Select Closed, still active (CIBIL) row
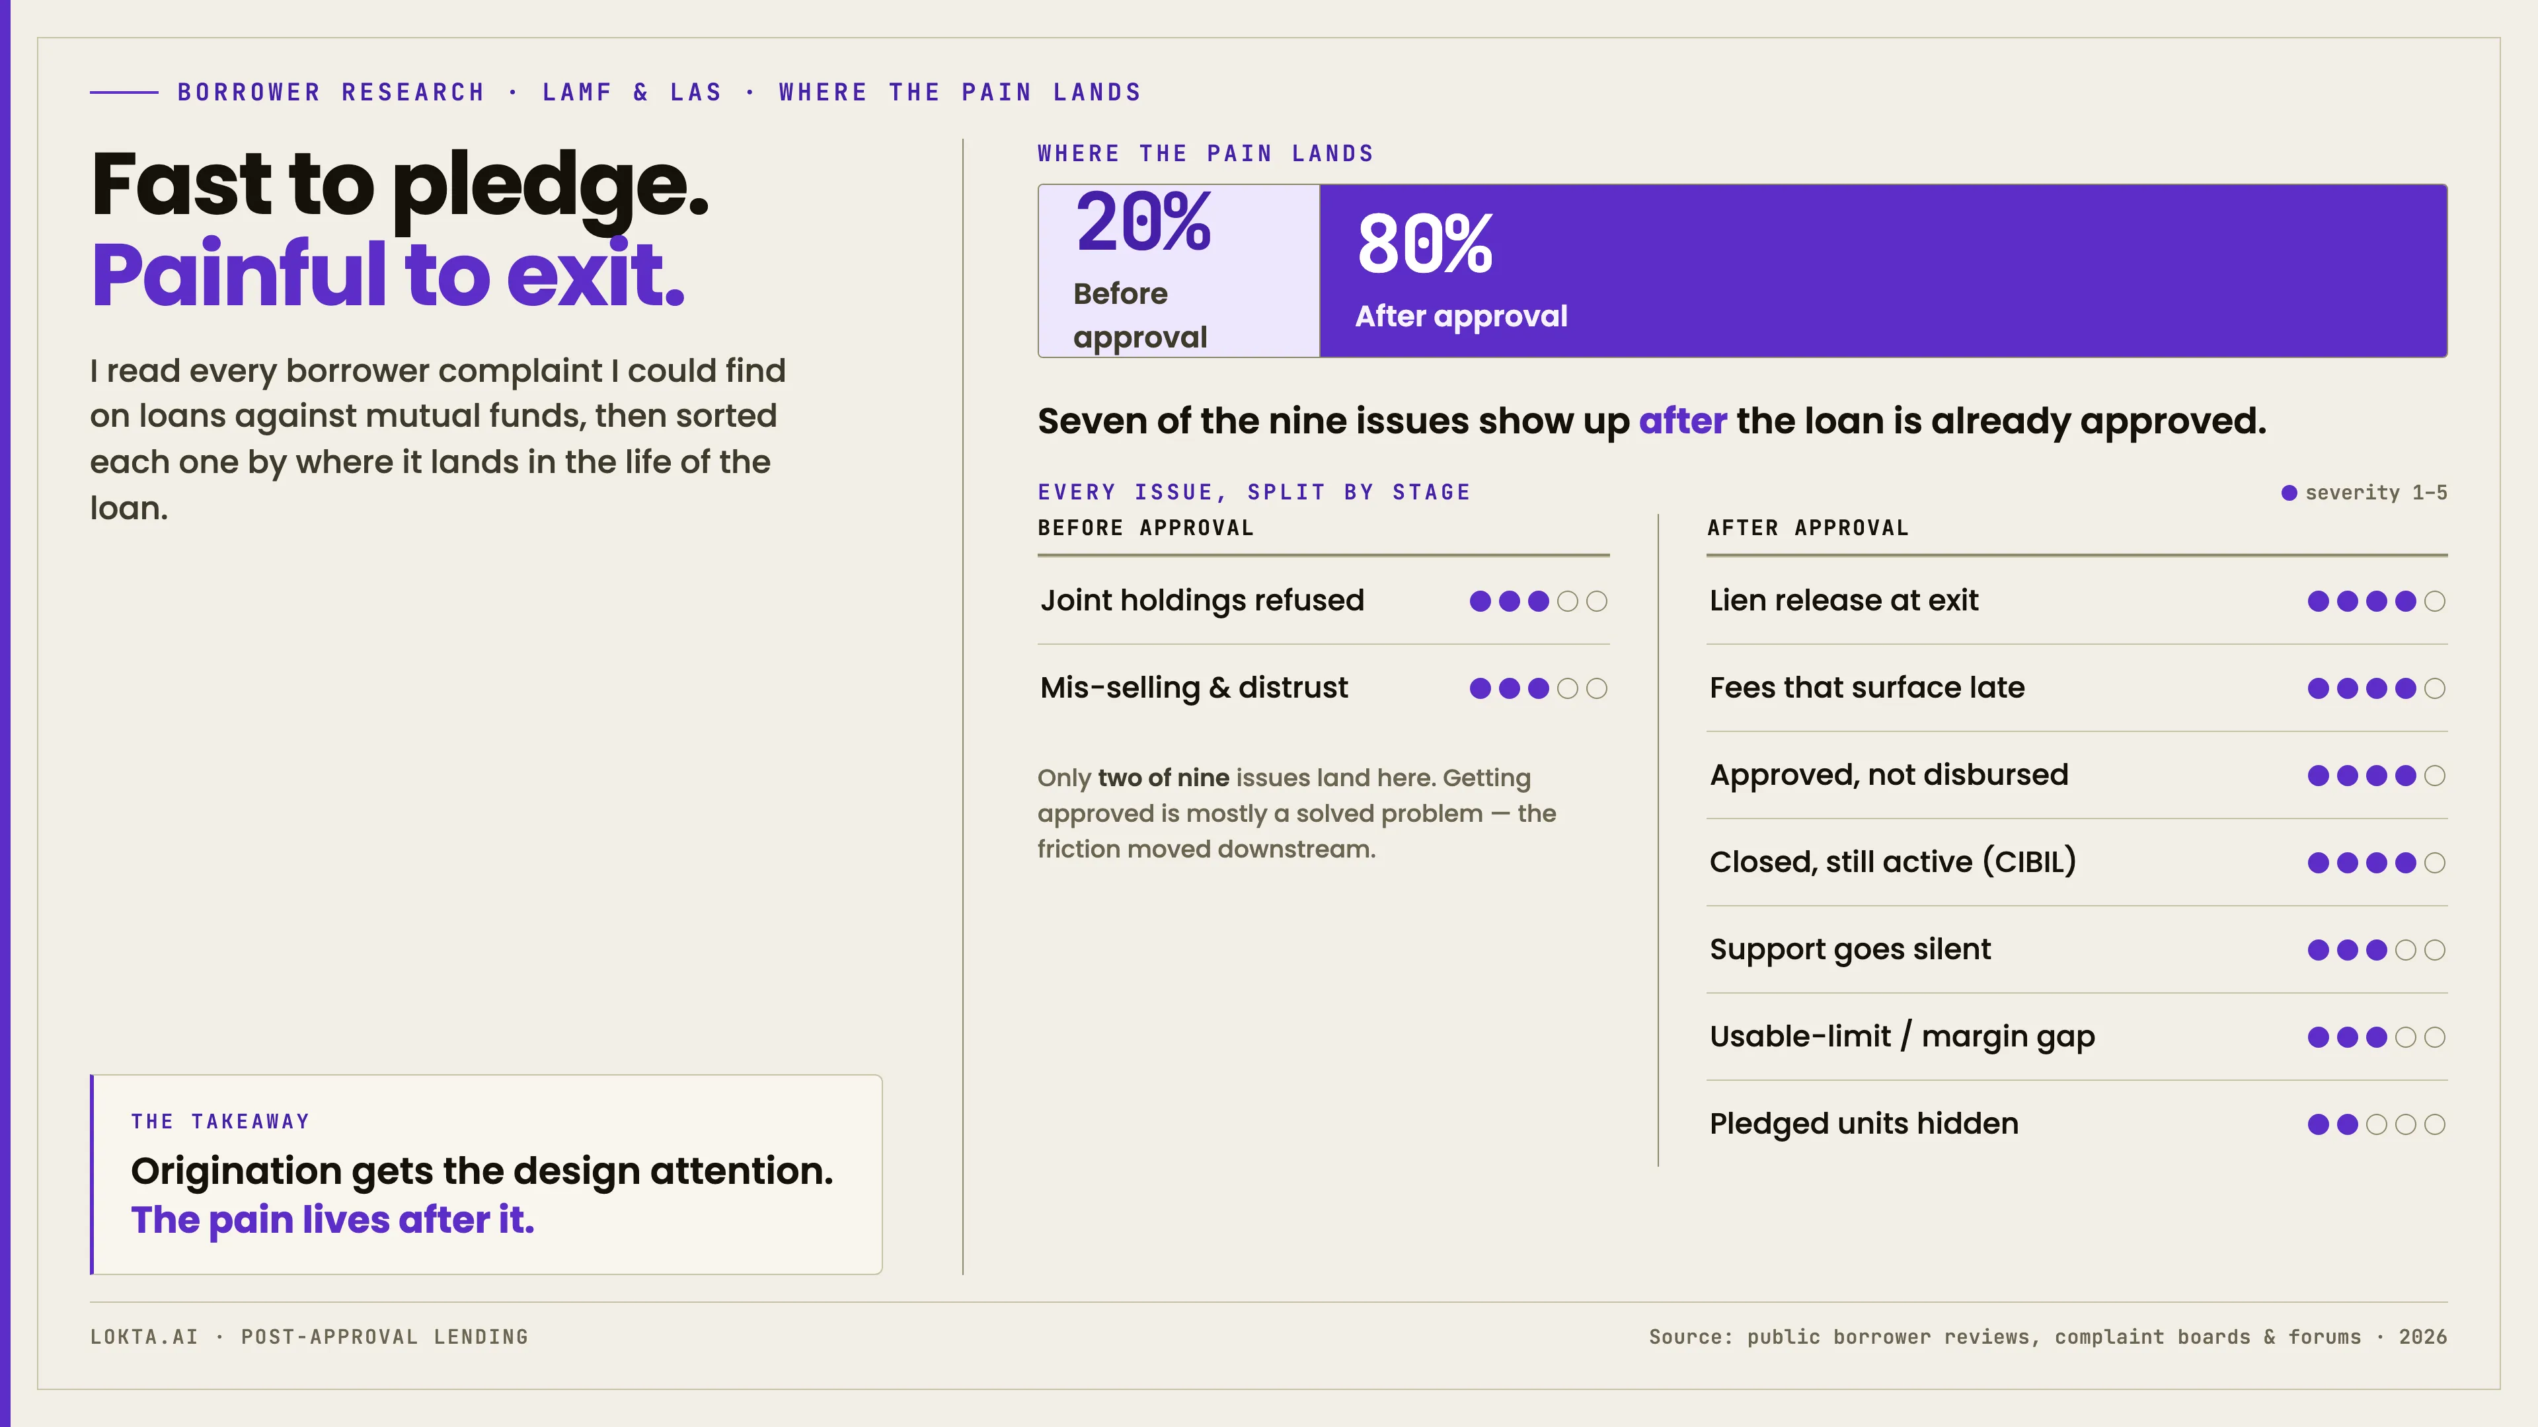Screen dimensions: 2538x1427 (x=2077, y=863)
